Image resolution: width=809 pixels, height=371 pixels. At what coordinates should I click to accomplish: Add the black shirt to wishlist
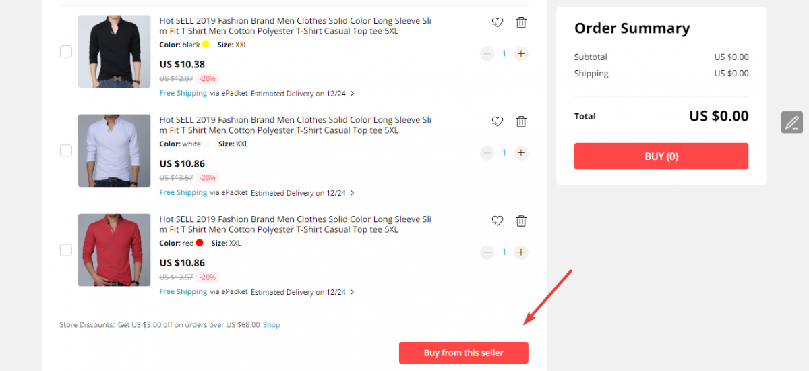coord(498,22)
